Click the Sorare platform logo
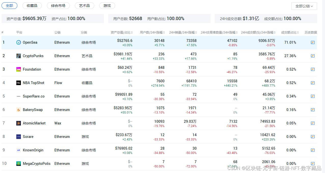Viewport: 325px width, 173px height. click(19, 137)
